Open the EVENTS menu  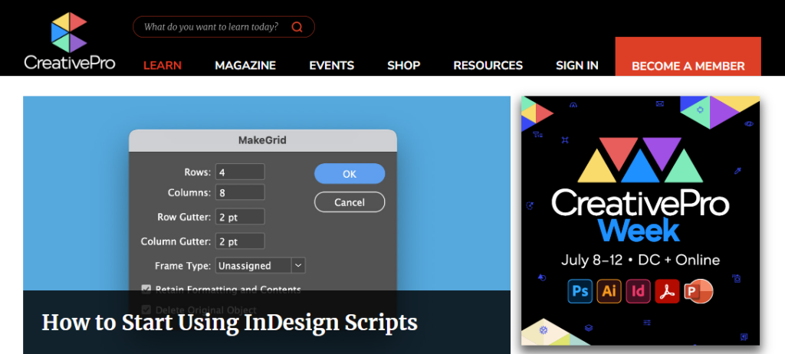tap(331, 66)
